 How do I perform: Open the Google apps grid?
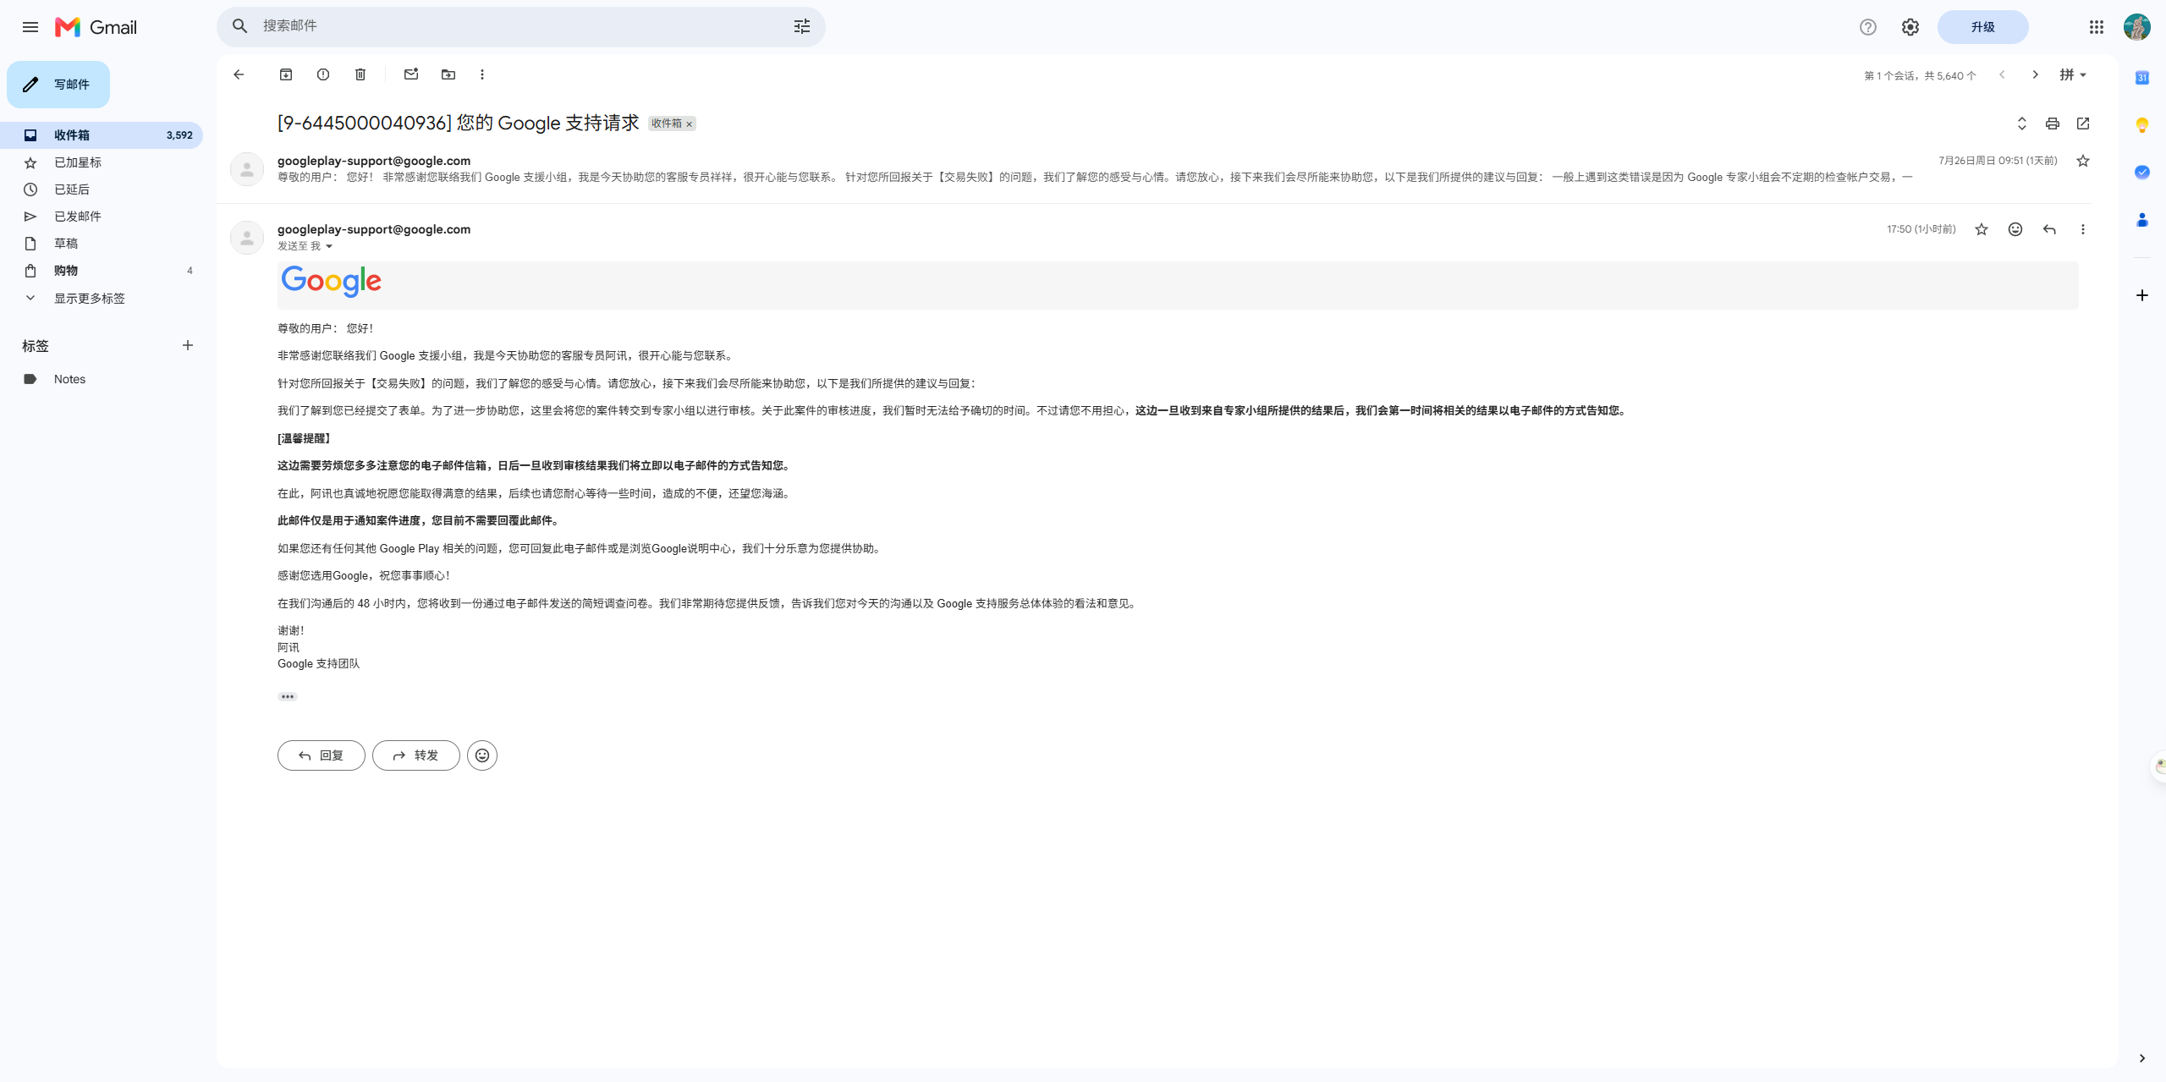[2097, 27]
